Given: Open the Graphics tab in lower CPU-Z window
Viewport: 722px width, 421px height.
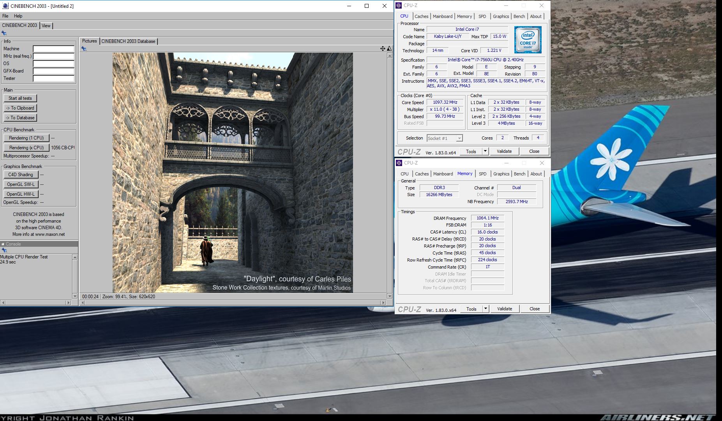Looking at the screenshot, I should (x=501, y=174).
